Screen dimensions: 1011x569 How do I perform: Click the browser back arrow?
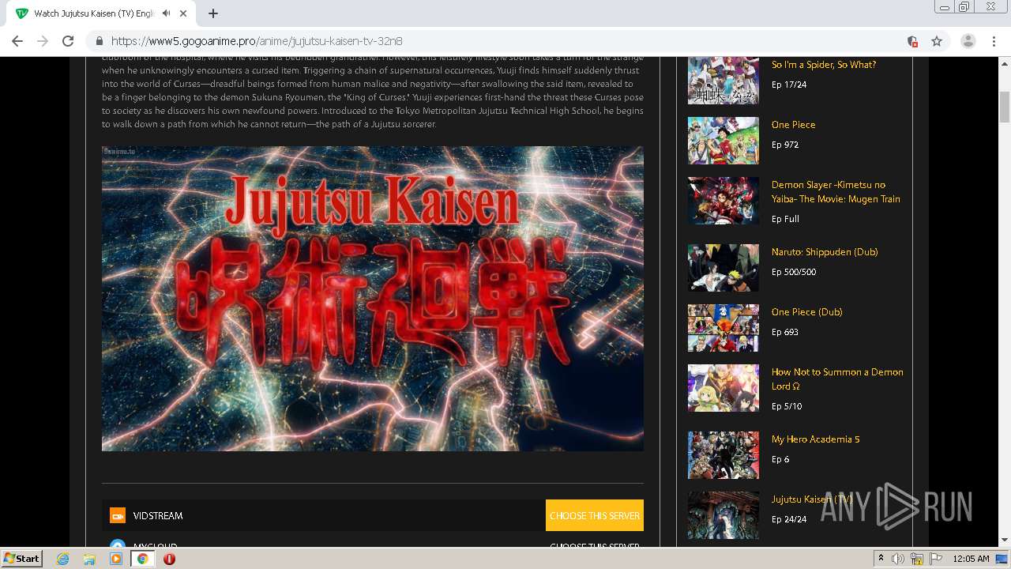17,41
